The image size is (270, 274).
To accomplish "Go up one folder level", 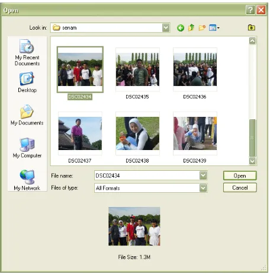I will pyautogui.click(x=191, y=28).
